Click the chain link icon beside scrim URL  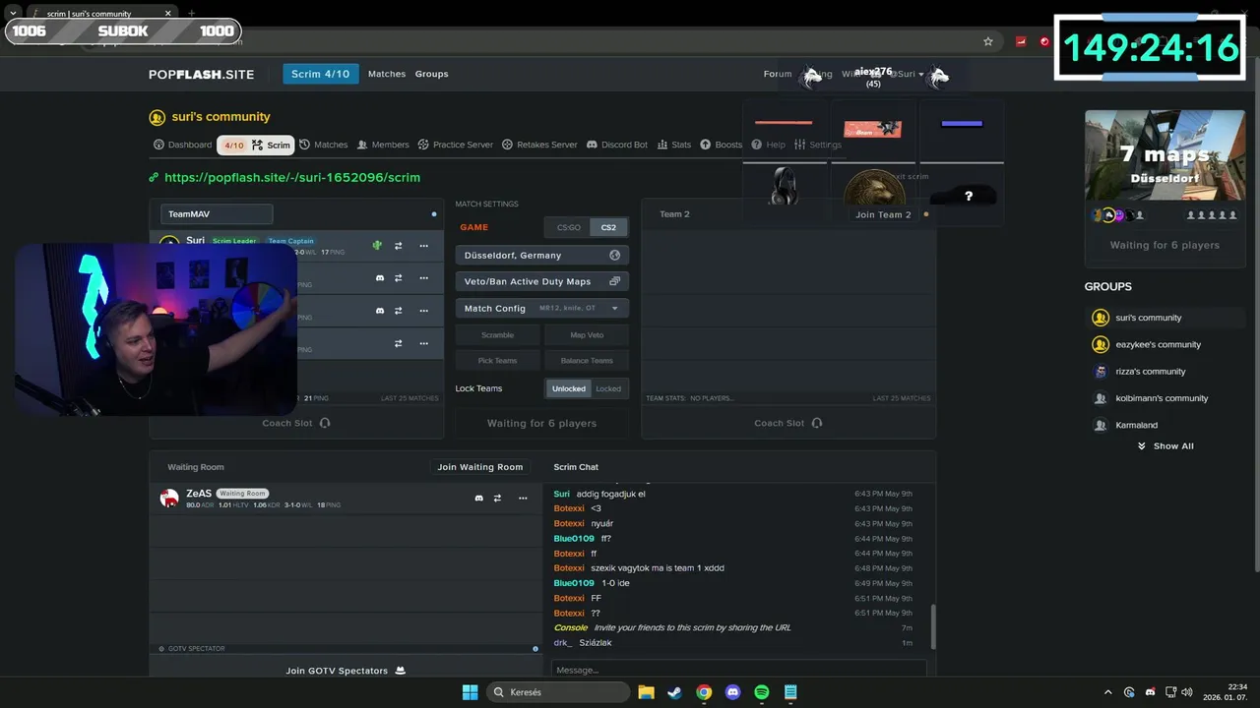[x=154, y=178]
